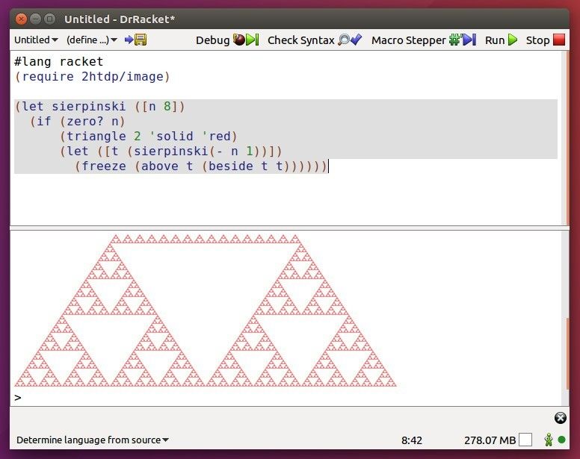Click the green status indicator dot
580x459 pixels.
coord(561,440)
